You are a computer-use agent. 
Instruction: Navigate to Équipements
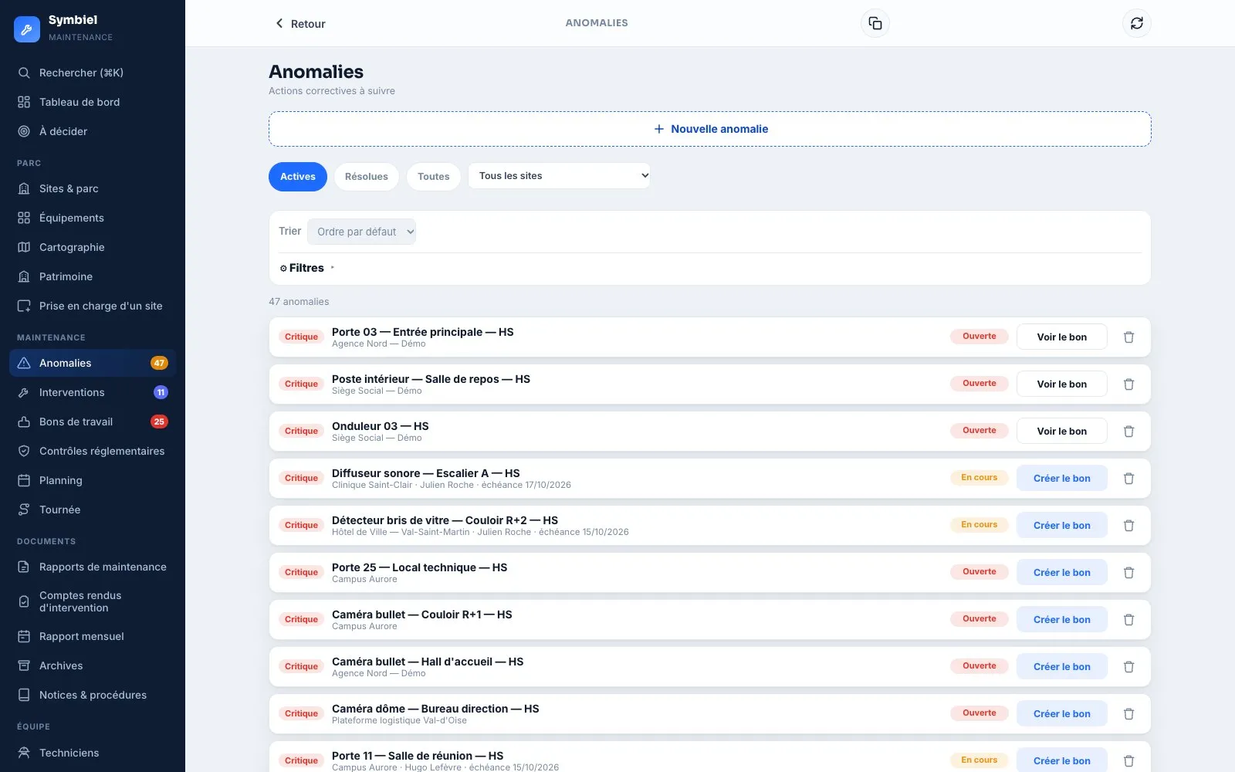click(93, 218)
